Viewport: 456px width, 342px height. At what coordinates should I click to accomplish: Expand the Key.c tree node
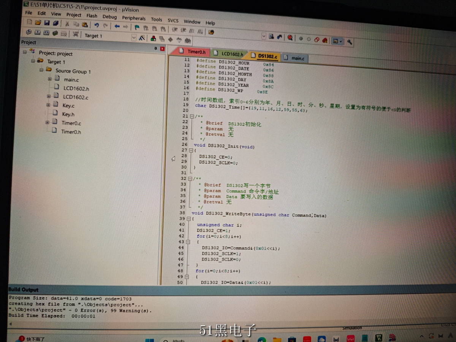[x=48, y=105]
